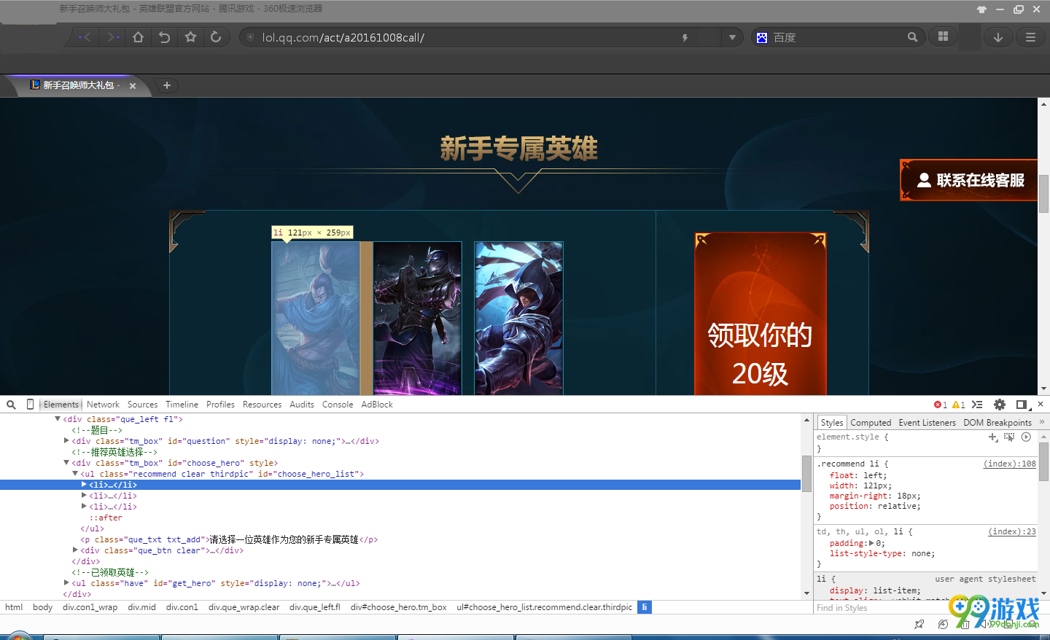Toggle element state selector icon
Image resolution: width=1050 pixels, height=640 pixels.
pyautogui.click(x=1009, y=437)
